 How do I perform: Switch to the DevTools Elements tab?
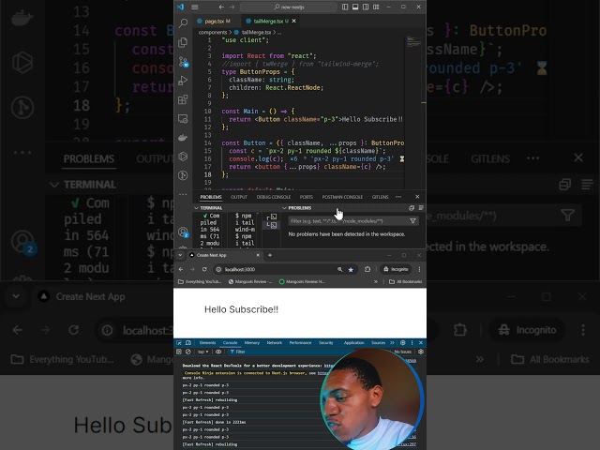tap(208, 343)
